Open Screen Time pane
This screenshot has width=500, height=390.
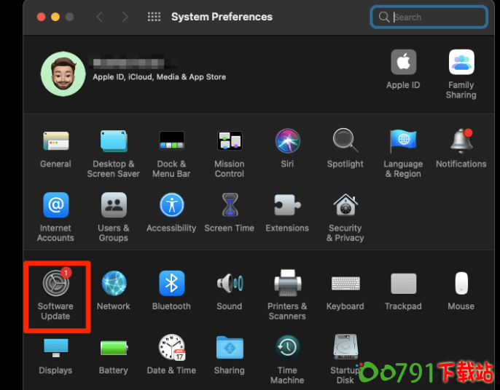click(230, 206)
